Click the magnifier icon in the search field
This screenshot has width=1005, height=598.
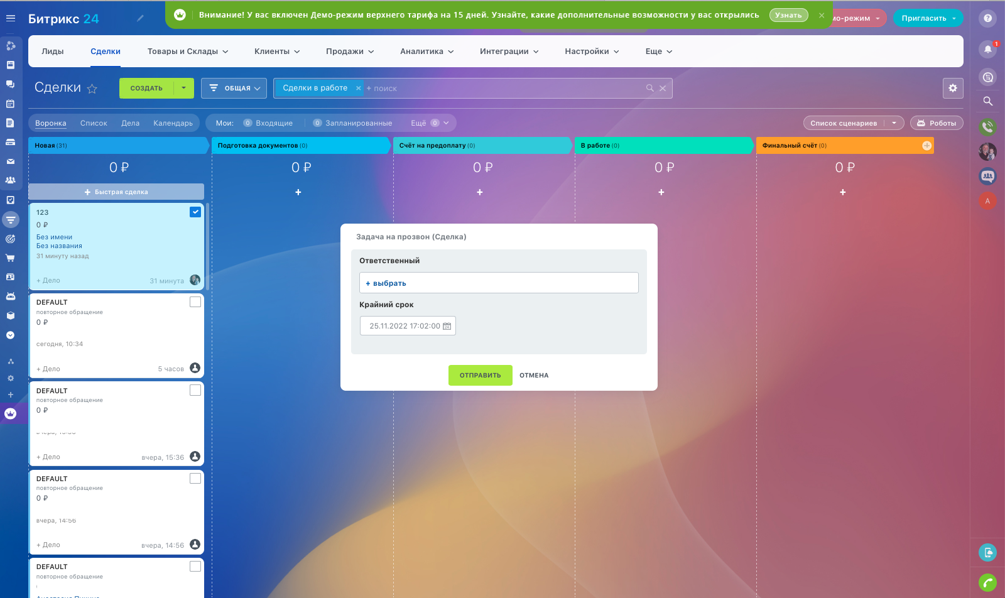pyautogui.click(x=650, y=89)
